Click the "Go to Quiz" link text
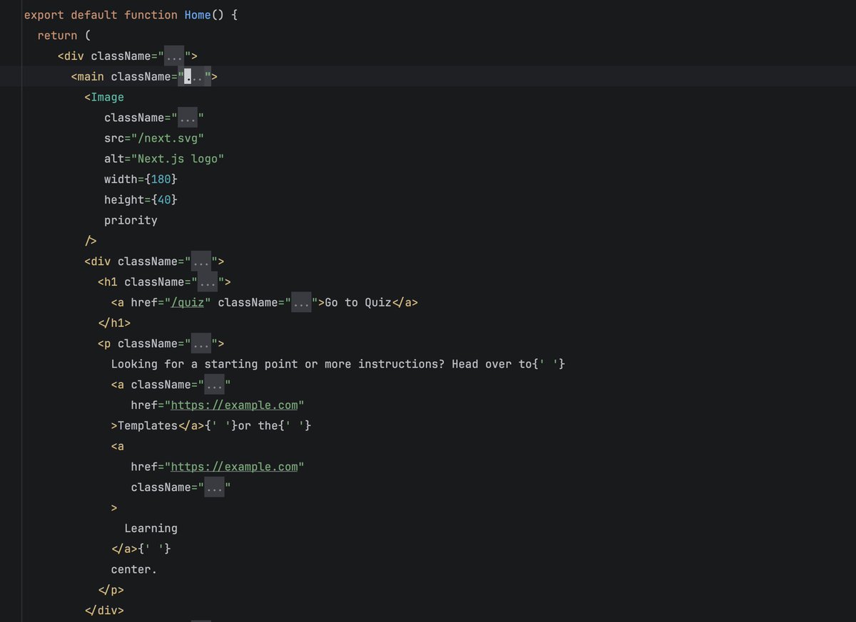Screen dimensions: 856x622 click(x=358, y=303)
